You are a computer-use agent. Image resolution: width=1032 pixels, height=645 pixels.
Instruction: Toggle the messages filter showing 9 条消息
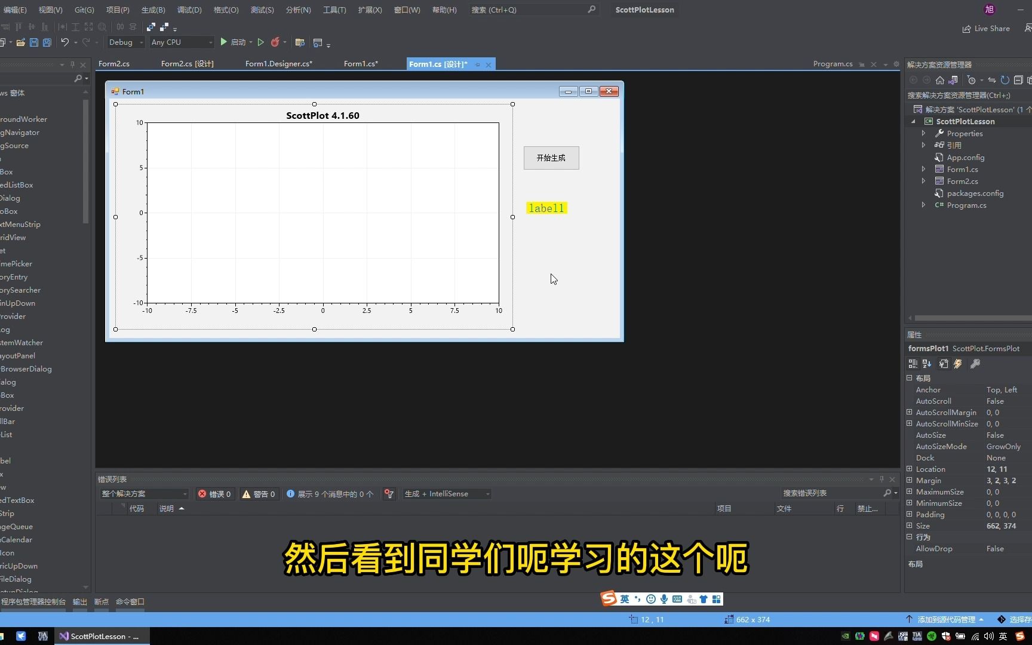[x=329, y=494]
